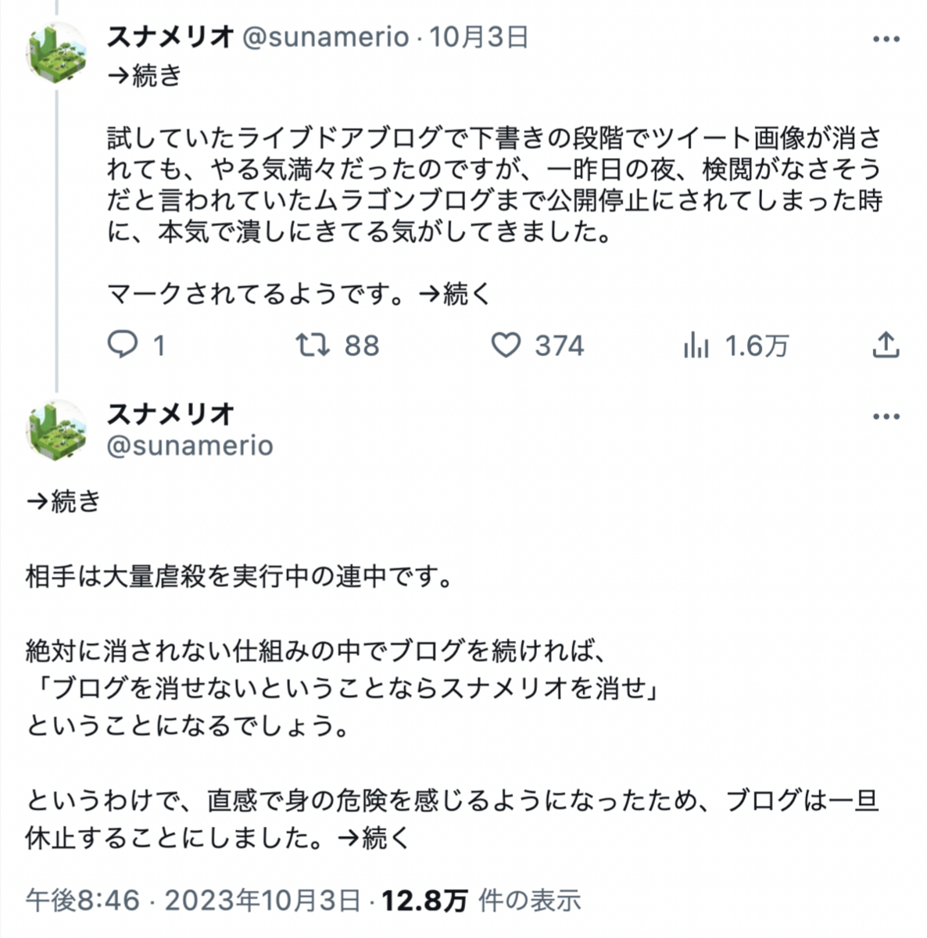Open bold スナメリオ name in second tweet
This screenshot has height=938, width=927.
pos(170,414)
